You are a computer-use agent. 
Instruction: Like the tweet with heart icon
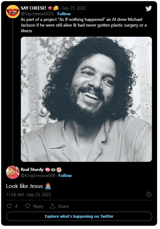pos(9,206)
